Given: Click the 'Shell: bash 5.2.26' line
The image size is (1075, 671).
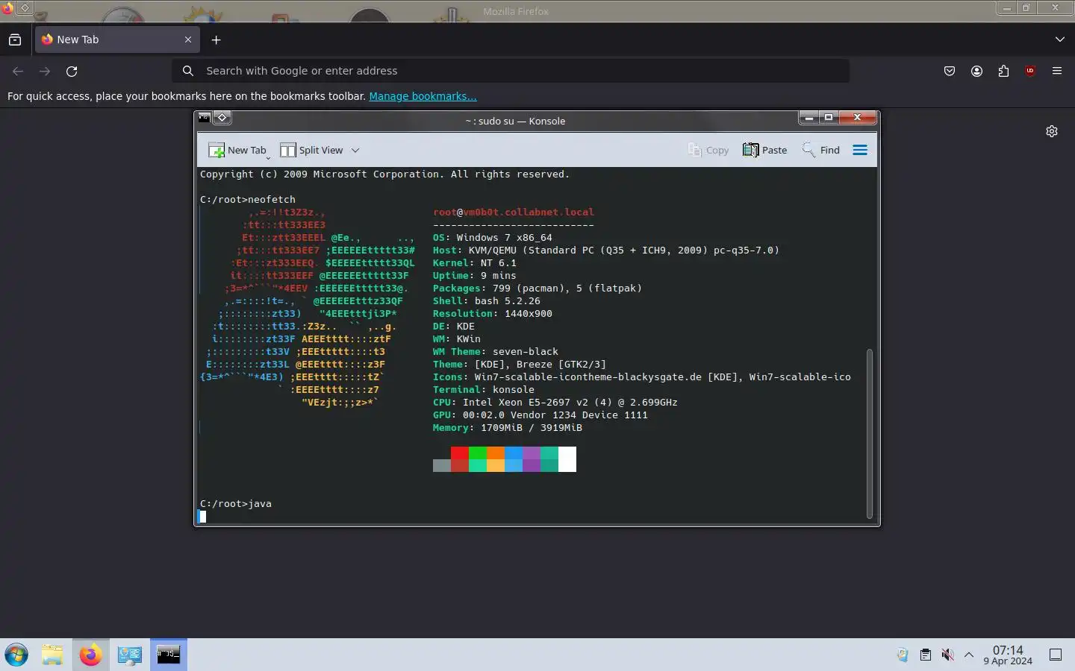Looking at the screenshot, I should [487, 301].
